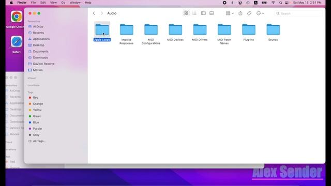Select the Purple tag in the sidebar

coord(37,129)
